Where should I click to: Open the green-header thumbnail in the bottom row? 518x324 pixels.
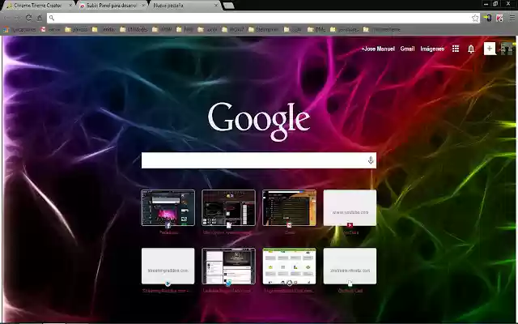[x=290, y=266]
